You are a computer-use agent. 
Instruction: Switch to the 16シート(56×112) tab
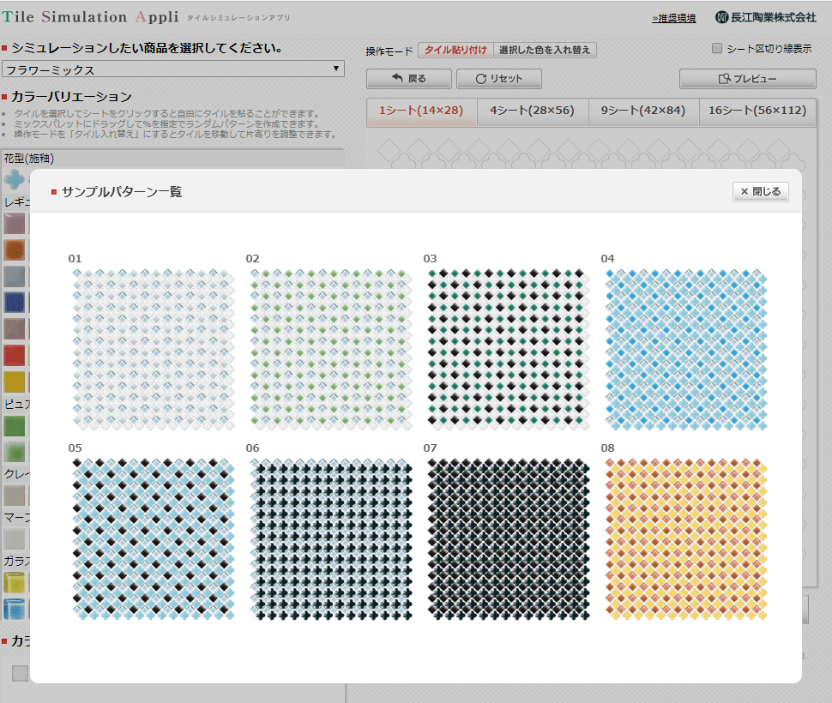pyautogui.click(x=757, y=111)
